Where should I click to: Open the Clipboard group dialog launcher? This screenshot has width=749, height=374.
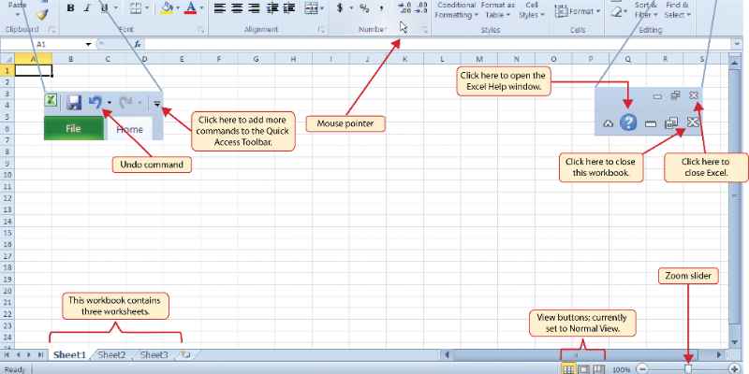click(52, 30)
